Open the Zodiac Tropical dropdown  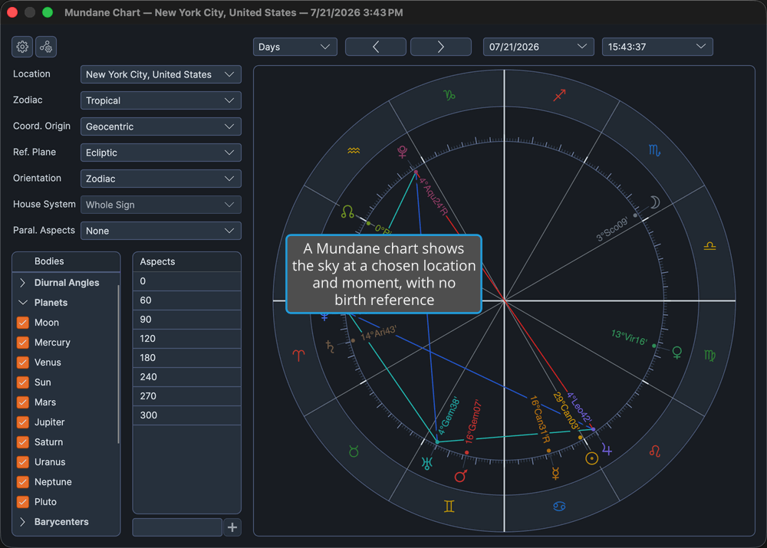coord(160,100)
